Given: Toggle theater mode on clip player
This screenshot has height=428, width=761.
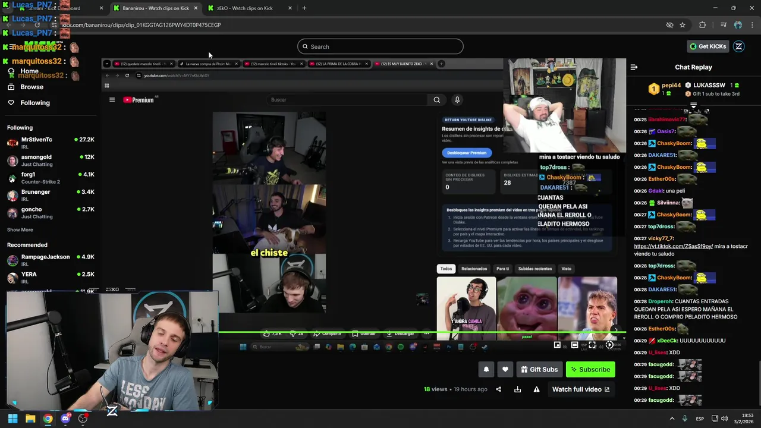Looking at the screenshot, I should 574,345.
